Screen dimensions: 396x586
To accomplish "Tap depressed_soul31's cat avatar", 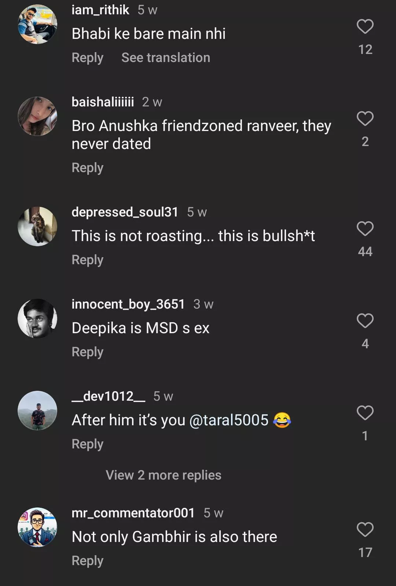I will (x=37, y=226).
